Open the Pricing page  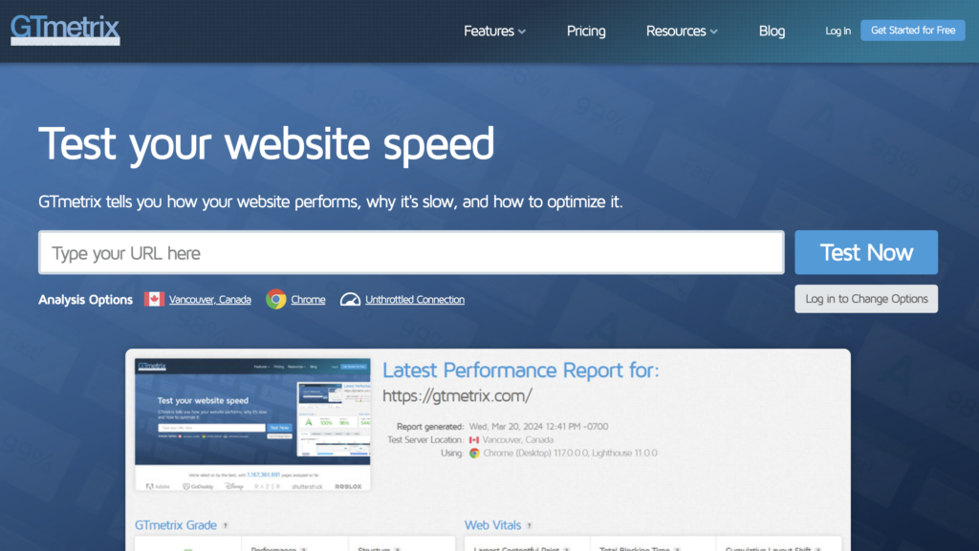coord(586,31)
